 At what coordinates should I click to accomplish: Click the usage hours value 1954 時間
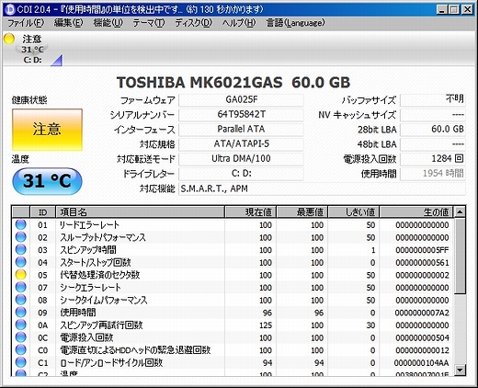tap(433, 174)
